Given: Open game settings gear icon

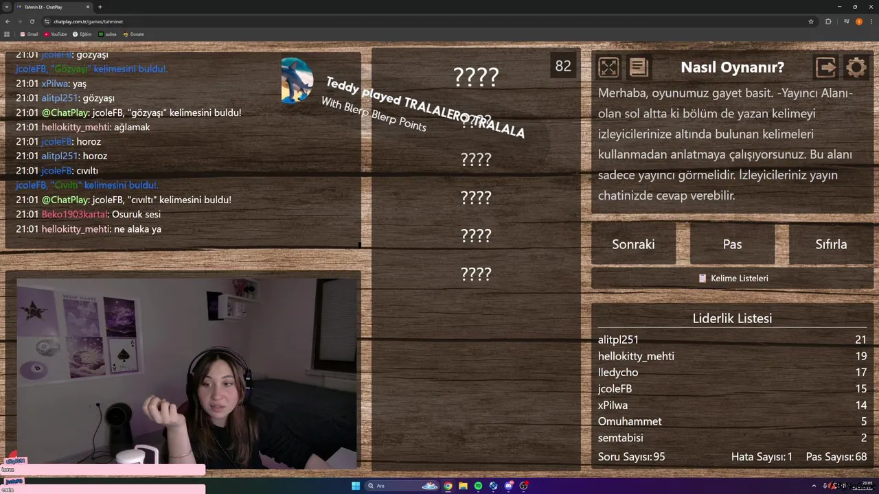Looking at the screenshot, I should pyautogui.click(x=856, y=67).
